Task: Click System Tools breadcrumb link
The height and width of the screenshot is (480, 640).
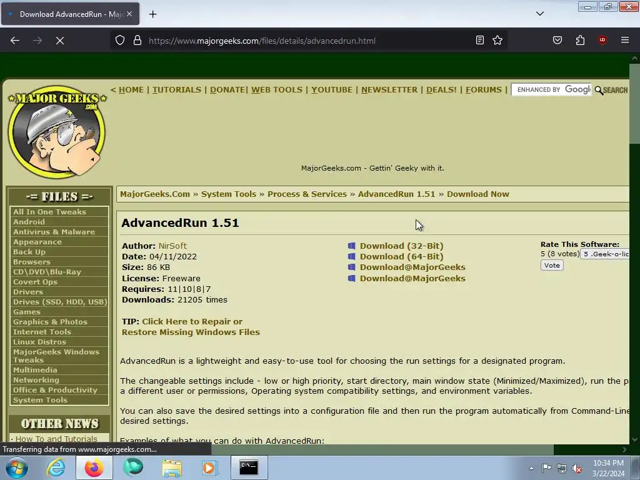Action: (229, 194)
